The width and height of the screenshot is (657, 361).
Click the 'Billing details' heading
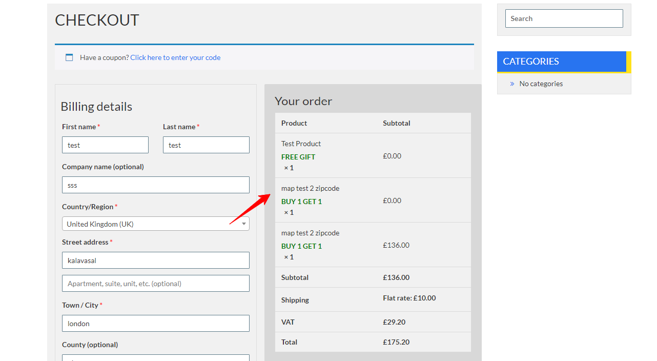point(96,107)
